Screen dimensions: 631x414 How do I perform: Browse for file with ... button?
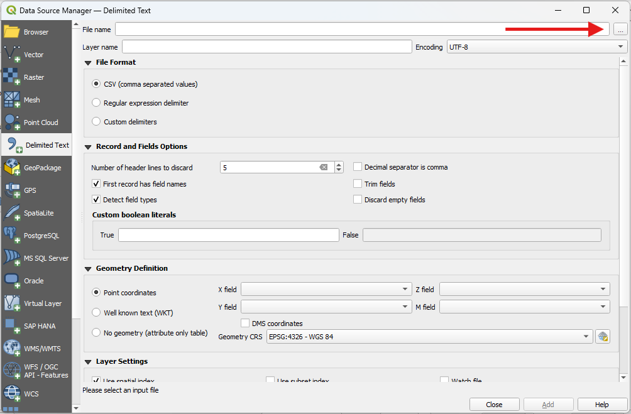tap(620, 30)
